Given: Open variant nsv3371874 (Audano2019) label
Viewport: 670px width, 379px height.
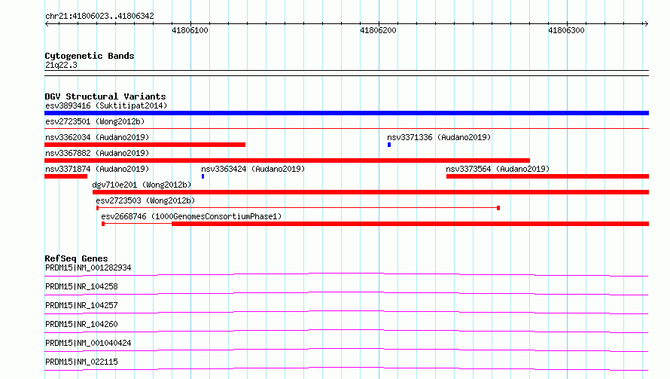Looking at the screenshot, I should click(97, 169).
